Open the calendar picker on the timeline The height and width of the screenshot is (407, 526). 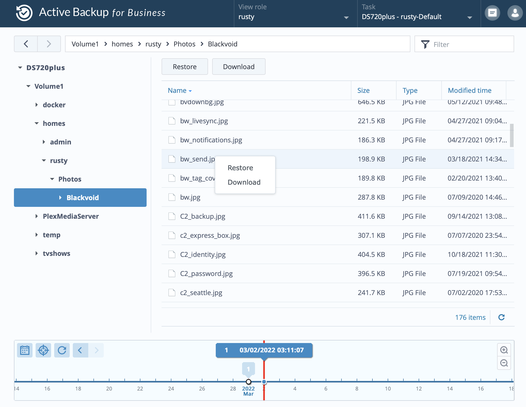tap(25, 350)
